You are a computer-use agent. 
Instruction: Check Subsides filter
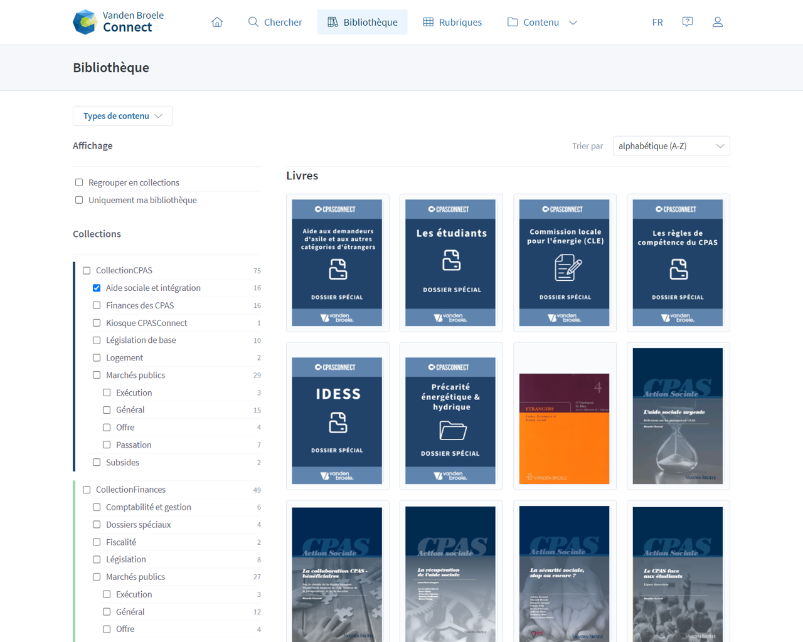[x=97, y=462]
